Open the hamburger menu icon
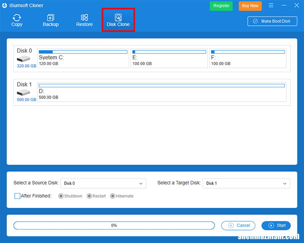Screen dimensions: 304x243 pos(271,5)
